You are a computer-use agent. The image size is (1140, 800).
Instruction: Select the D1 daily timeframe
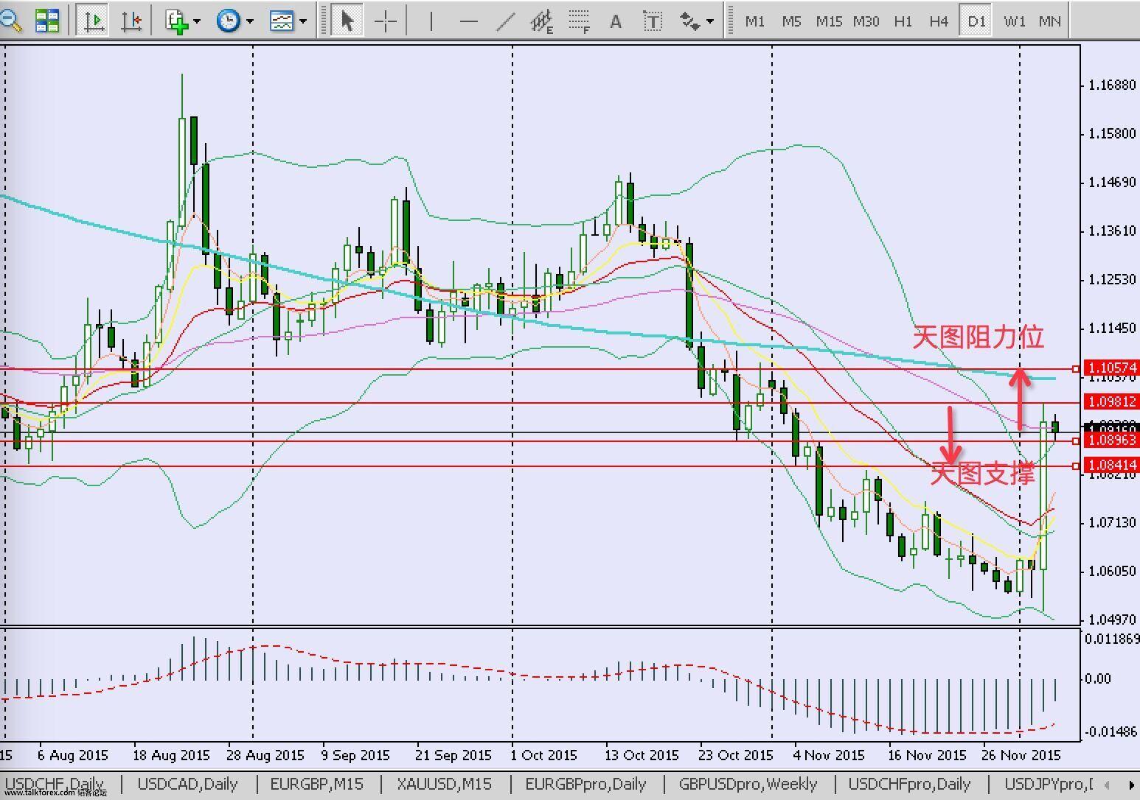click(x=976, y=21)
